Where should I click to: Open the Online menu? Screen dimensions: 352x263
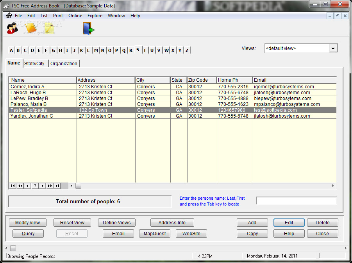click(75, 16)
